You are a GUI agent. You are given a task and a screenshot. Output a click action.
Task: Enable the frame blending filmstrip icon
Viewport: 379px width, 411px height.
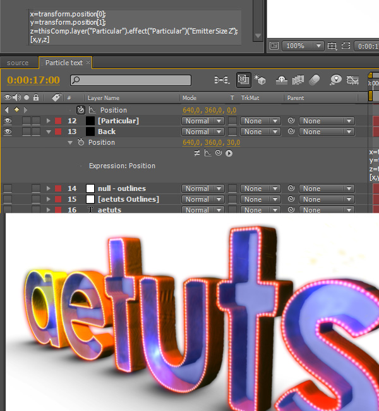pos(298,80)
